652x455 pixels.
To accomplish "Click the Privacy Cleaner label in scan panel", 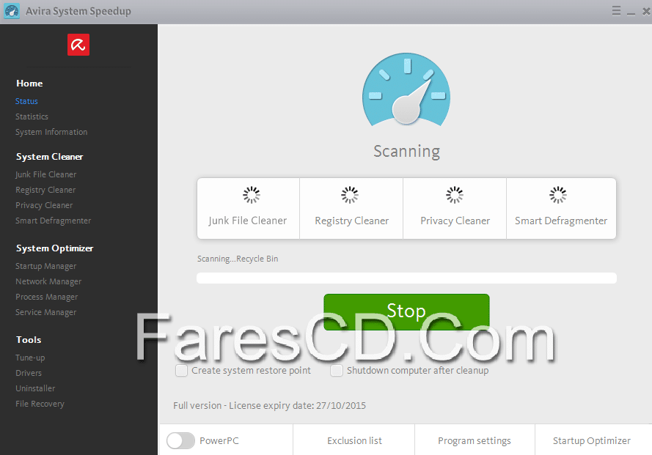I will click(x=455, y=221).
